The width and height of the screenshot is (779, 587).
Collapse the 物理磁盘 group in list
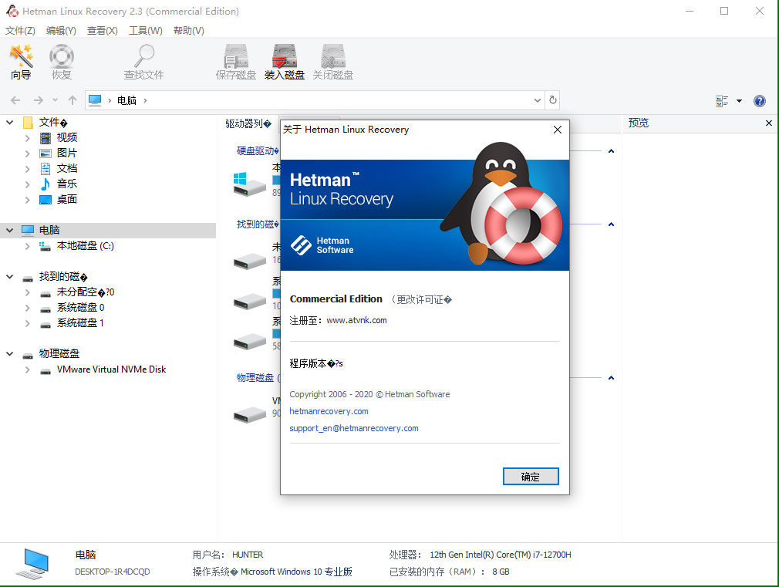tap(611, 378)
